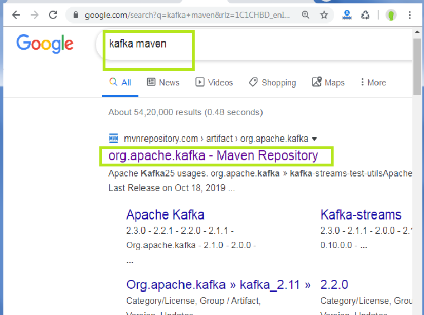The height and width of the screenshot is (315, 424).
Task: Open the zoom magnifier icon in address bar
Action: coord(306,15)
